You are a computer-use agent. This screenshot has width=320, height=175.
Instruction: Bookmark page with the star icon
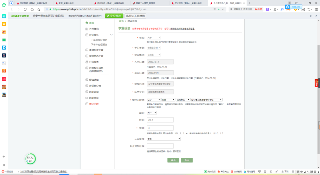(39, 9)
